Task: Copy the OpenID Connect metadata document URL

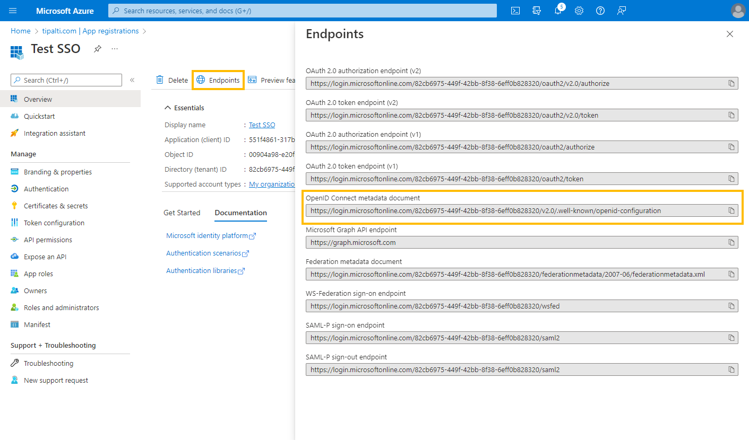Action: coord(731,210)
